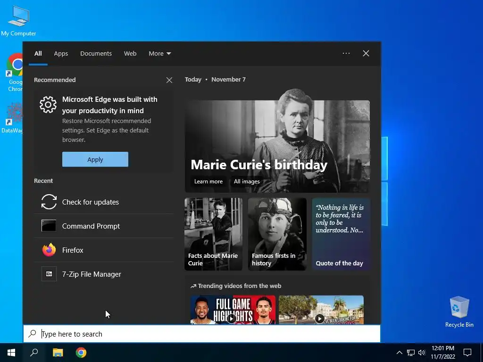This screenshot has width=483, height=362.
Task: Click the 7-Zip File Manager icon
Action: (49, 274)
